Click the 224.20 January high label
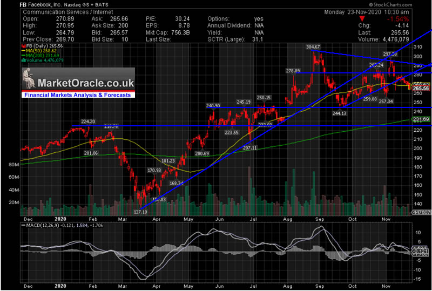432x291 pixels. [x=88, y=121]
